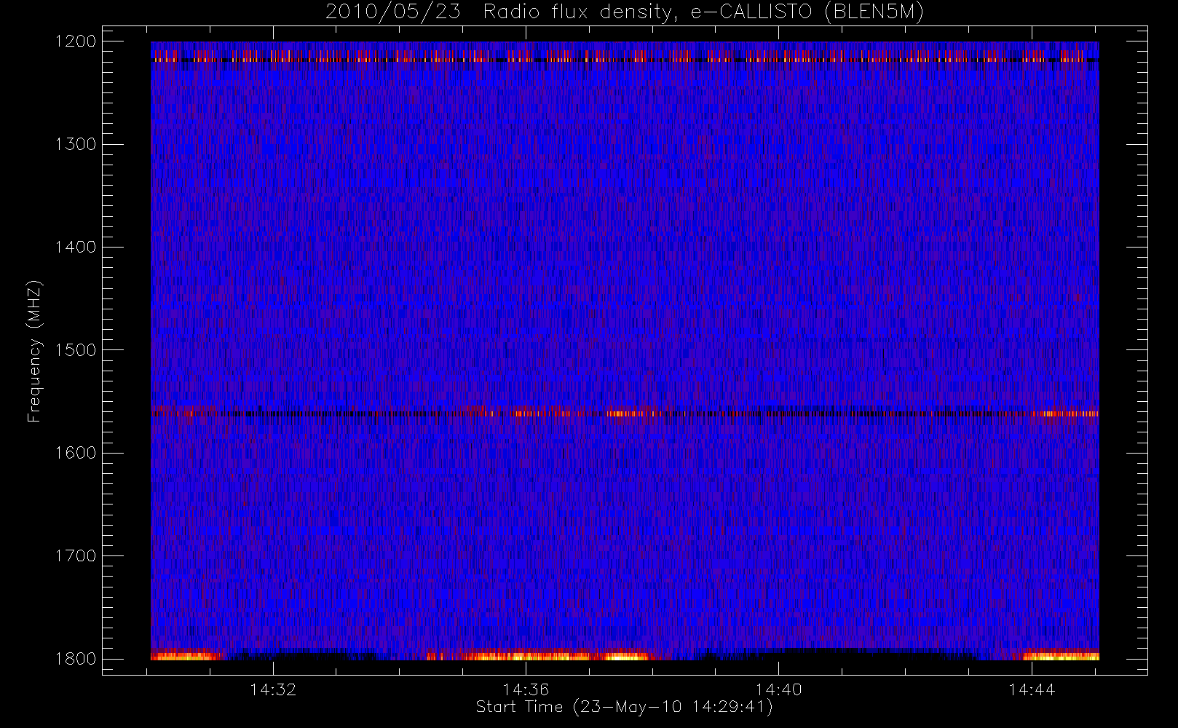
Task: Select the "Frequency (MHZ)" y-axis label
Action: 34,351
